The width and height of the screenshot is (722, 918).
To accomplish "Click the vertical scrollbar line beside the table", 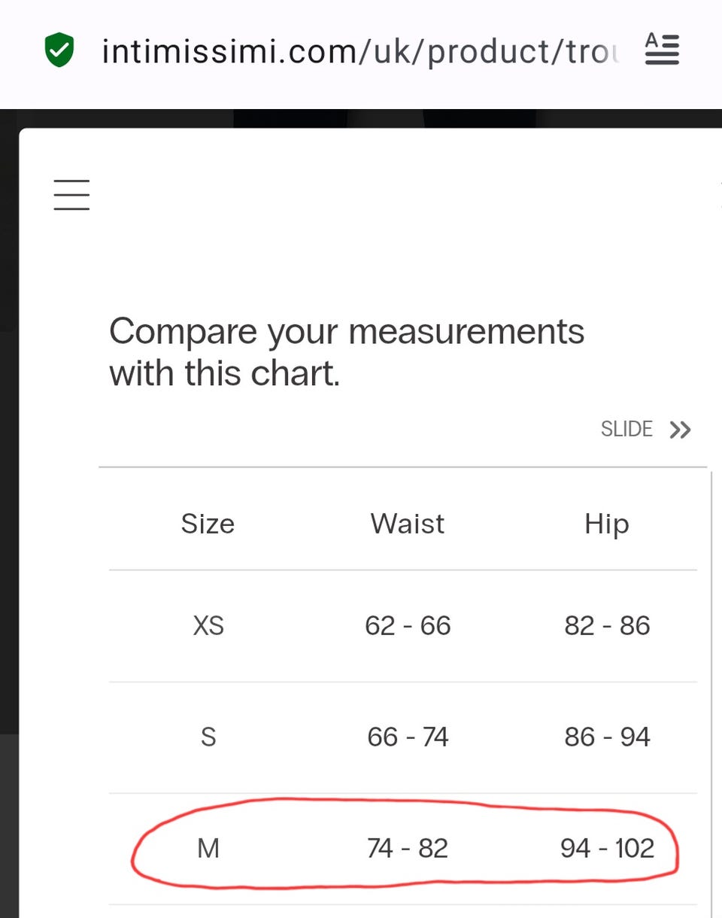I will pyautogui.click(x=711, y=677).
